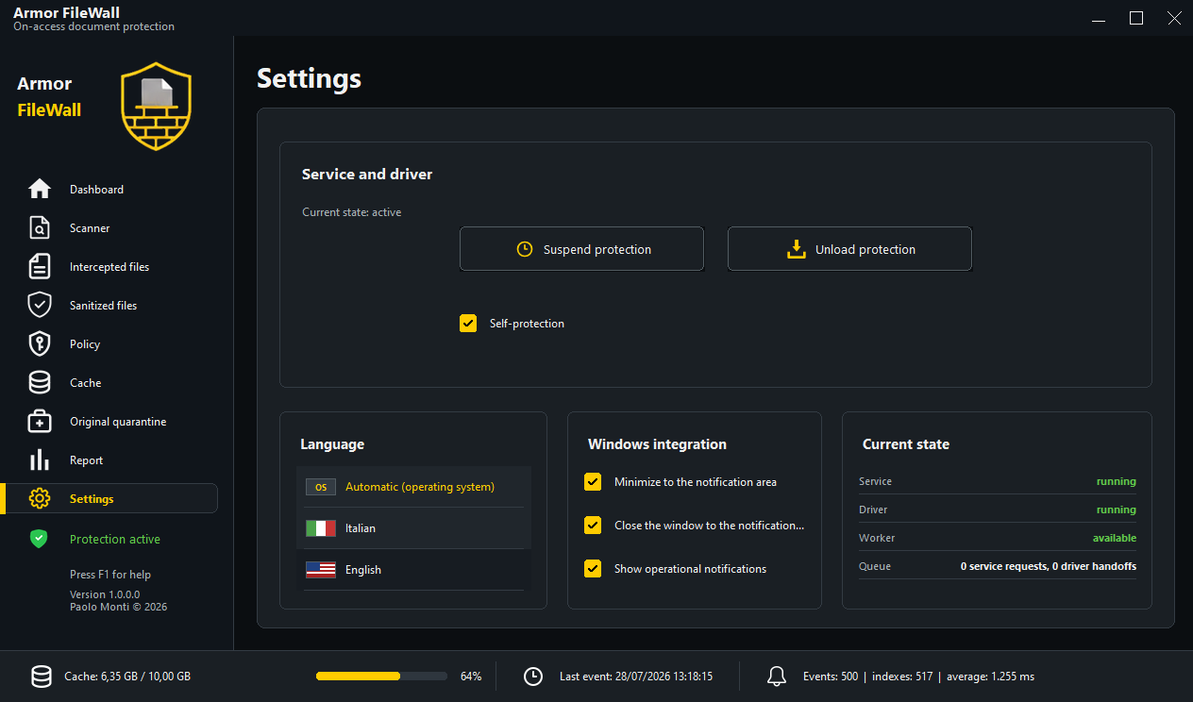Click the Armor FileWall shield logo
This screenshot has width=1193, height=702.
click(157, 106)
